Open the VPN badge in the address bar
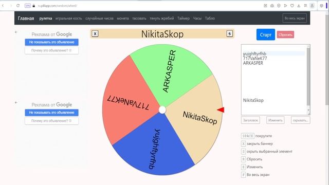Screen dimensions: 329x185 coord(28,6)
